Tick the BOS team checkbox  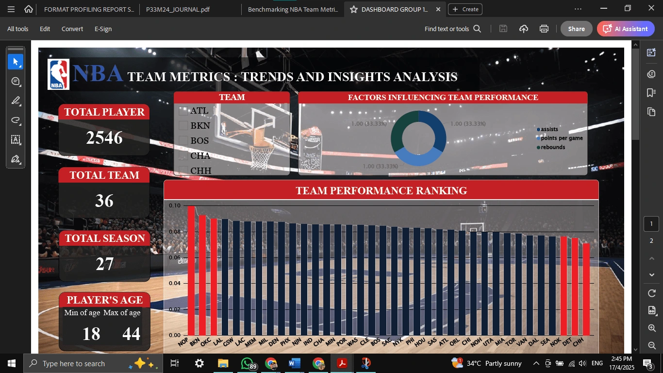(x=183, y=141)
